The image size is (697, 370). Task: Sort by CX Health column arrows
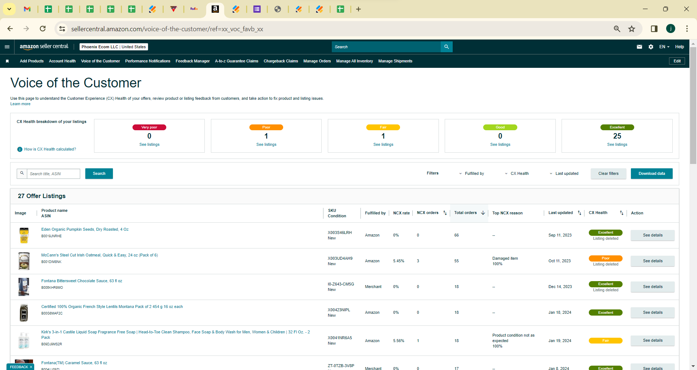[x=621, y=213]
